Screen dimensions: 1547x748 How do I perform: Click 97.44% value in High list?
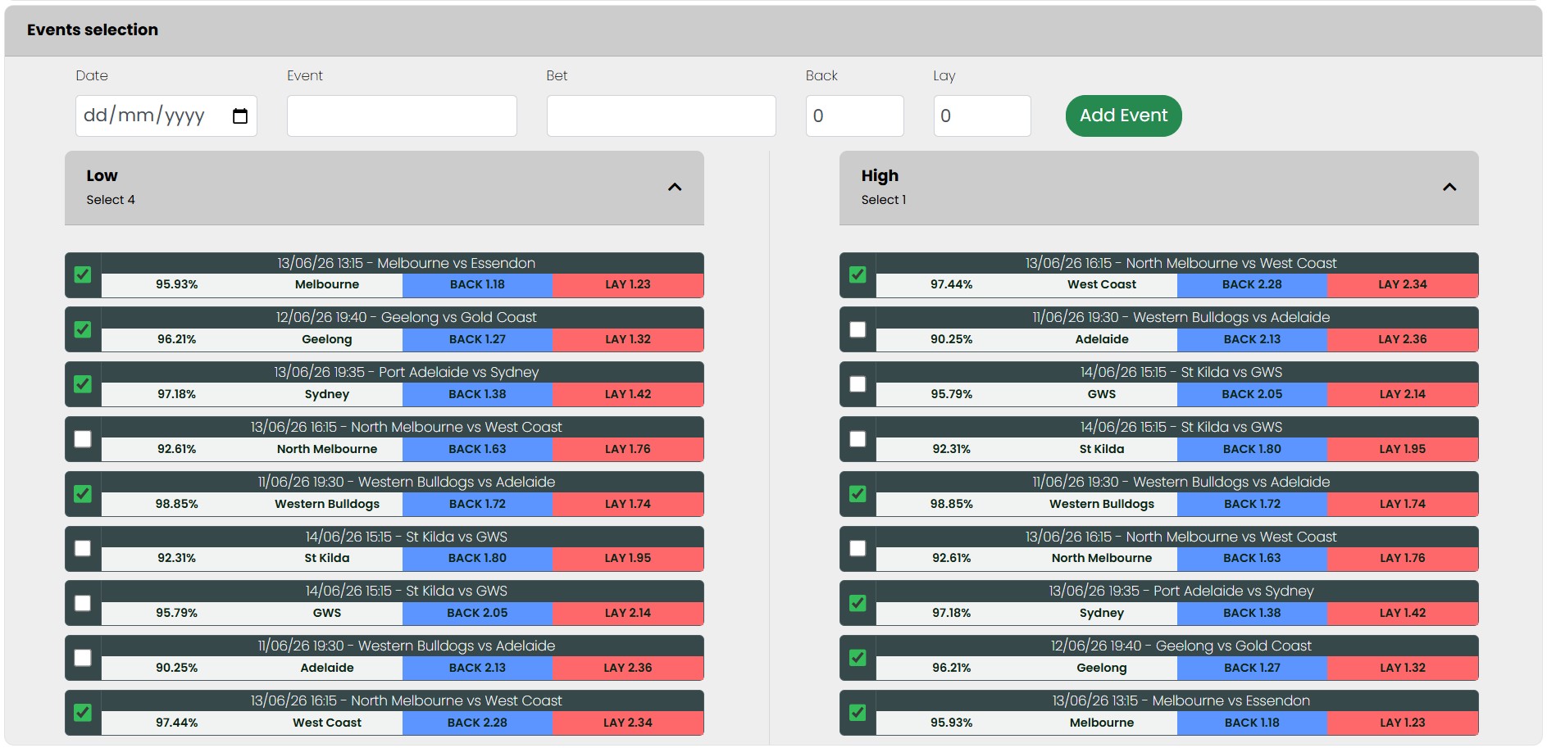[952, 285]
